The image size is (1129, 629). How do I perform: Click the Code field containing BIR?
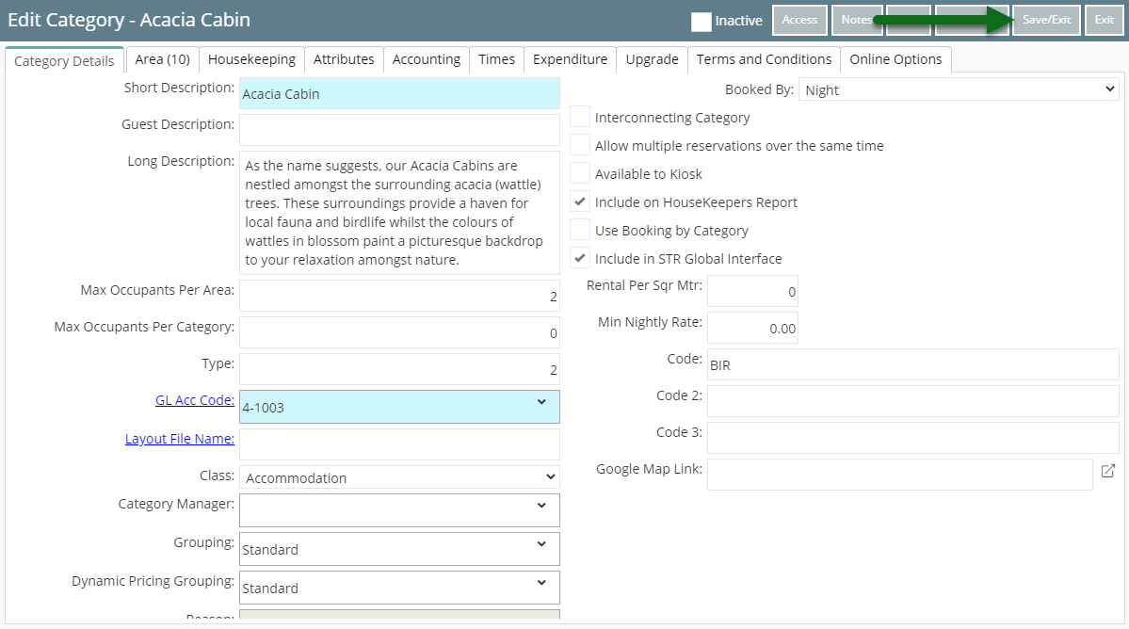(x=913, y=365)
